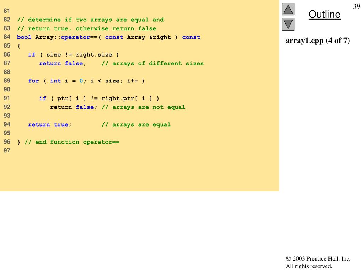
Task: Click operator== in the function signature
Action: coord(79,37)
